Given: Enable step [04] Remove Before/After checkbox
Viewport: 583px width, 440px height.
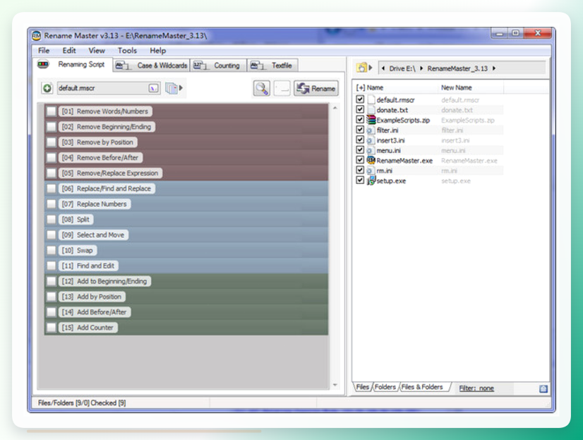Looking at the screenshot, I should (52, 158).
